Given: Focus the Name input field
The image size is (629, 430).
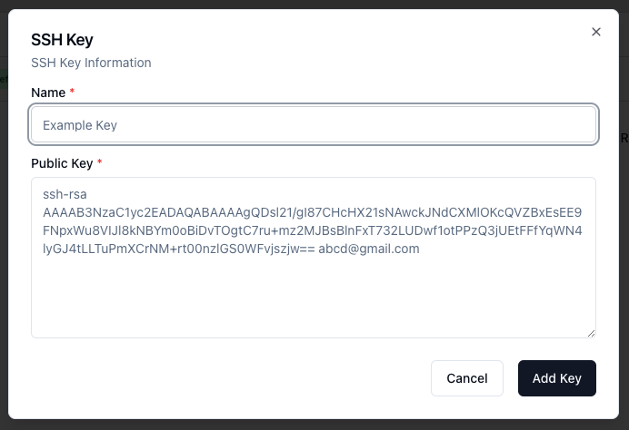Looking at the screenshot, I should coord(314,124).
